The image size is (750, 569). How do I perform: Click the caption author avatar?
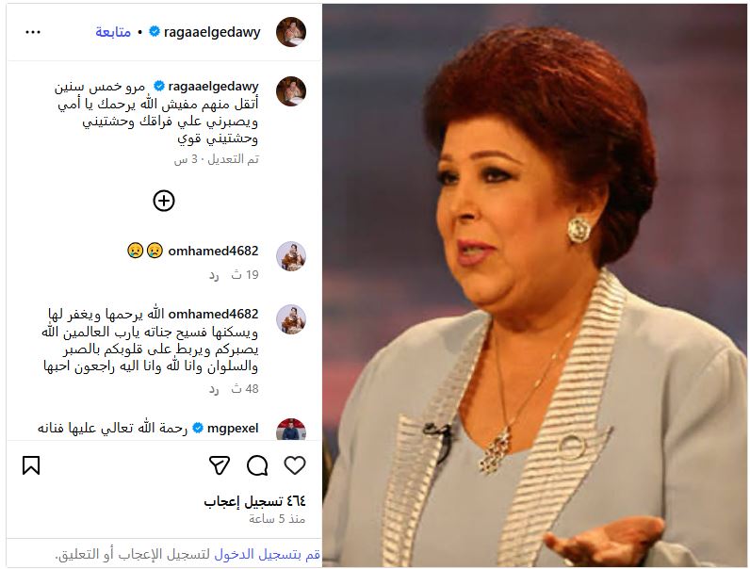pos(291,90)
